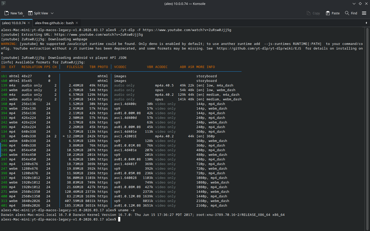Click format ID 271
370x231 pixels.
[4, 192]
